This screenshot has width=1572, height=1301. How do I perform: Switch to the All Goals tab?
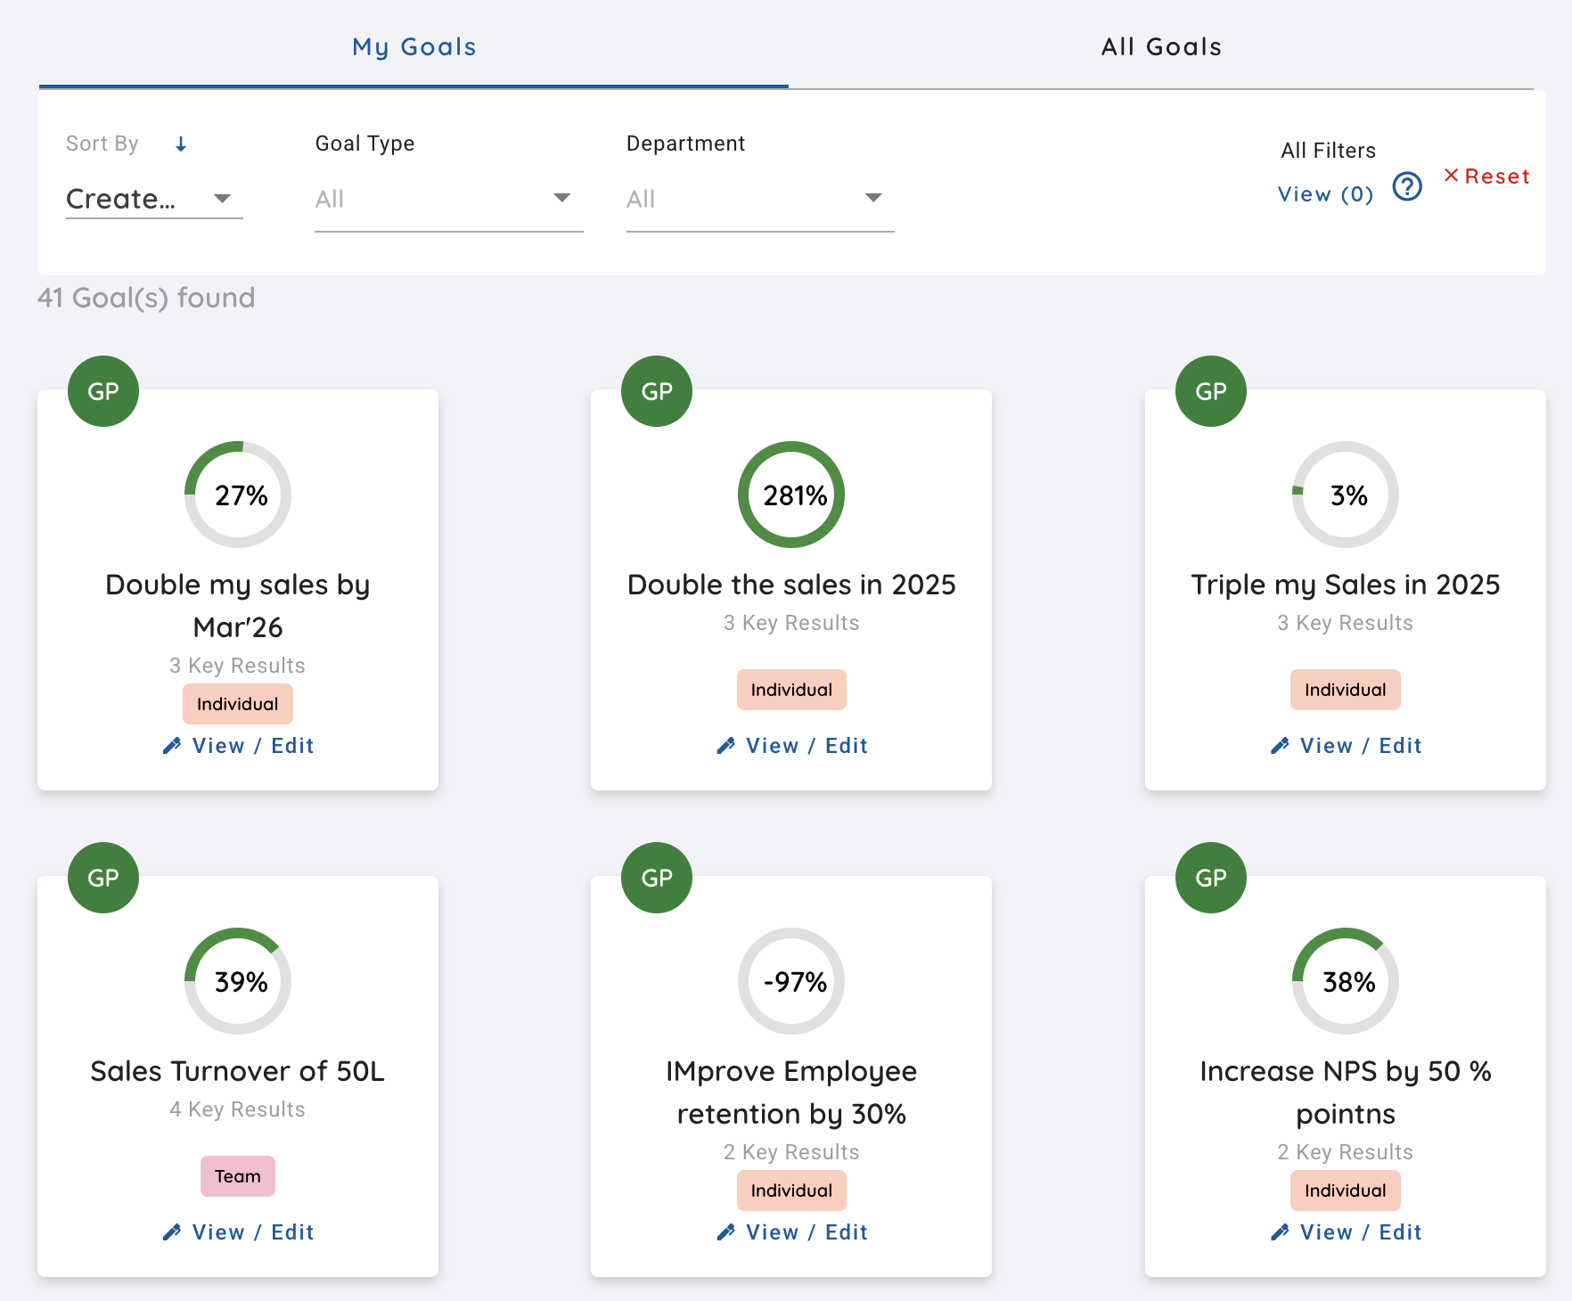(1161, 47)
